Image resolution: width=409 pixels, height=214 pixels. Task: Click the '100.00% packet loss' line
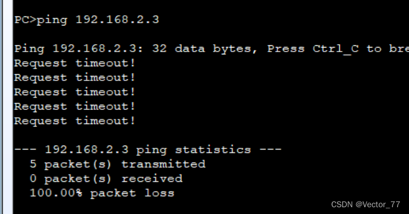tap(102, 194)
